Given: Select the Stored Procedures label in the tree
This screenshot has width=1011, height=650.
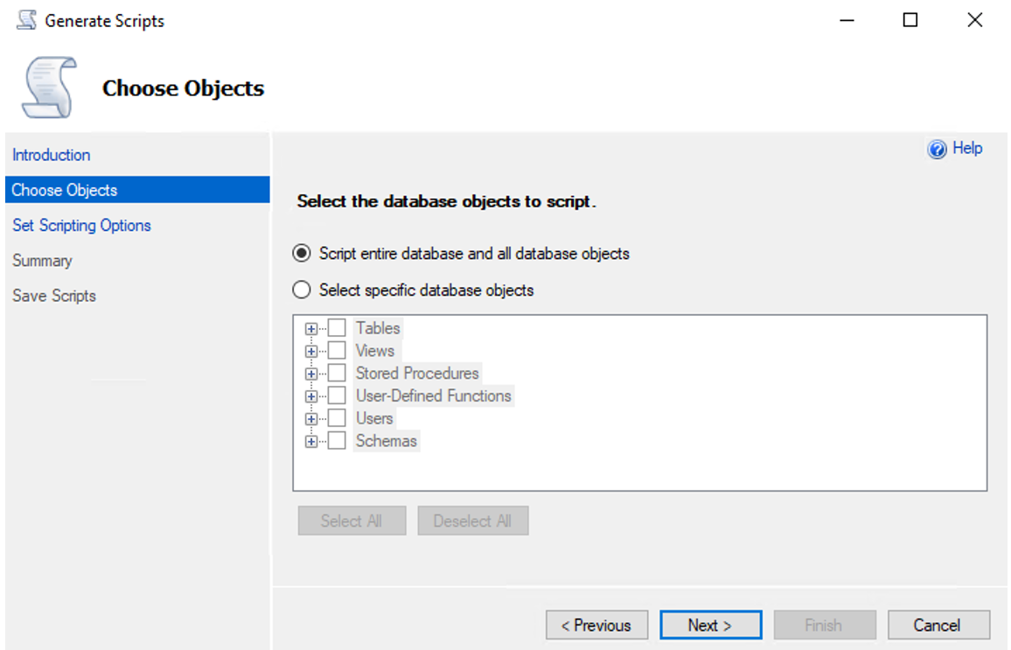Looking at the screenshot, I should [x=417, y=373].
